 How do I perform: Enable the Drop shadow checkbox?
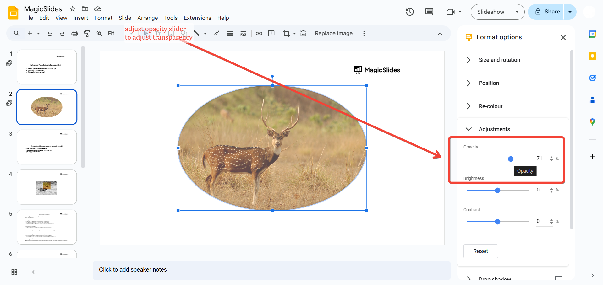558,278
